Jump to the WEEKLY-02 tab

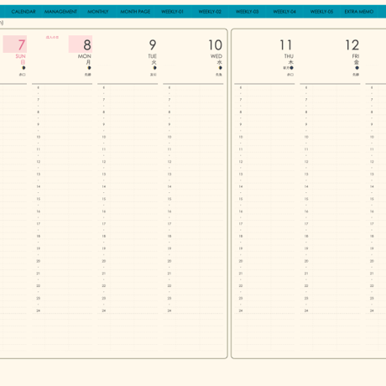tap(210, 12)
